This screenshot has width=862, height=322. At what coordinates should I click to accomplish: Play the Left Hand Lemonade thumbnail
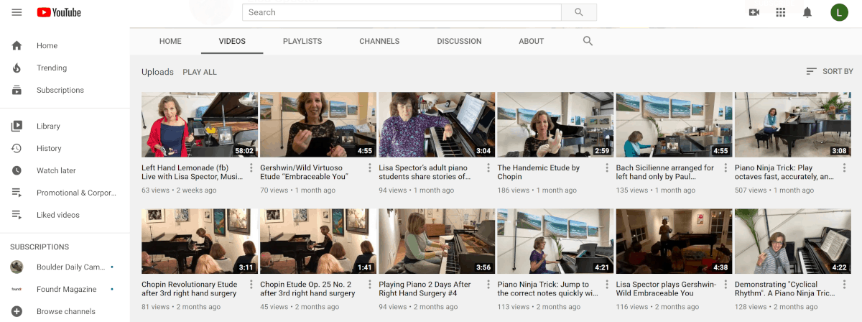click(x=200, y=124)
